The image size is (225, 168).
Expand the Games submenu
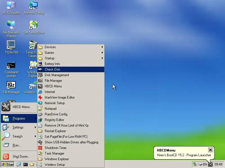[71, 53]
